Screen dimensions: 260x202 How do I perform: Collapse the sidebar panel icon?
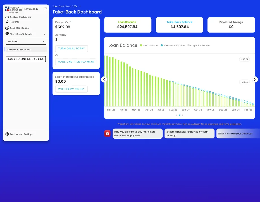coord(45,9)
